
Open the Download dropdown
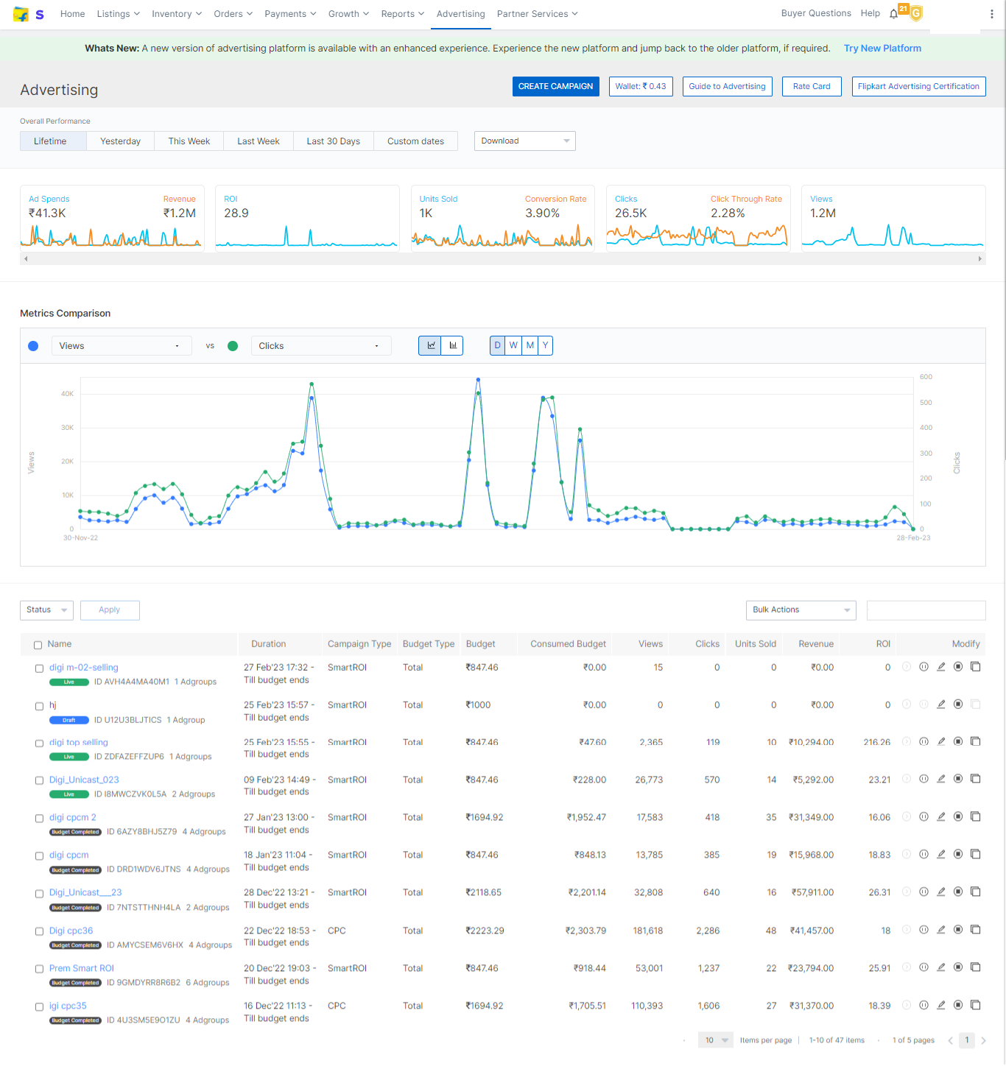tap(525, 141)
